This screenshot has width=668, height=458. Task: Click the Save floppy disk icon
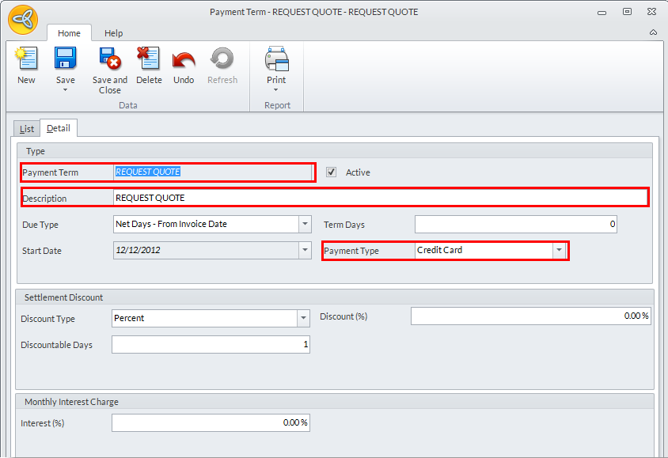click(65, 60)
